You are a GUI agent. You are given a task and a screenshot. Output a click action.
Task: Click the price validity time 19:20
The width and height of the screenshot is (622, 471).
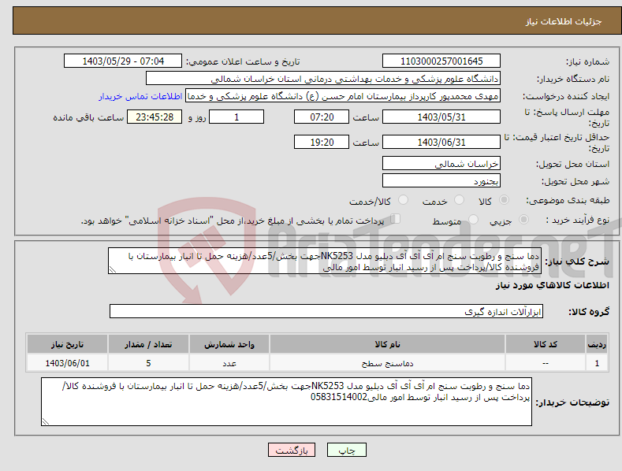tap(322, 142)
